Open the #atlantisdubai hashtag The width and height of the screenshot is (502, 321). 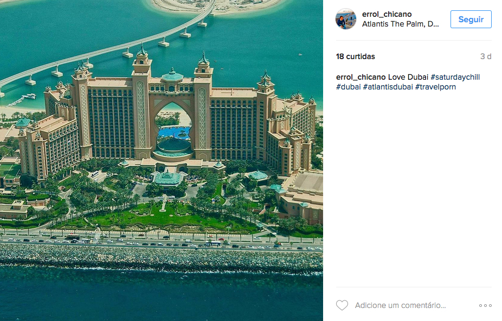[388, 87]
